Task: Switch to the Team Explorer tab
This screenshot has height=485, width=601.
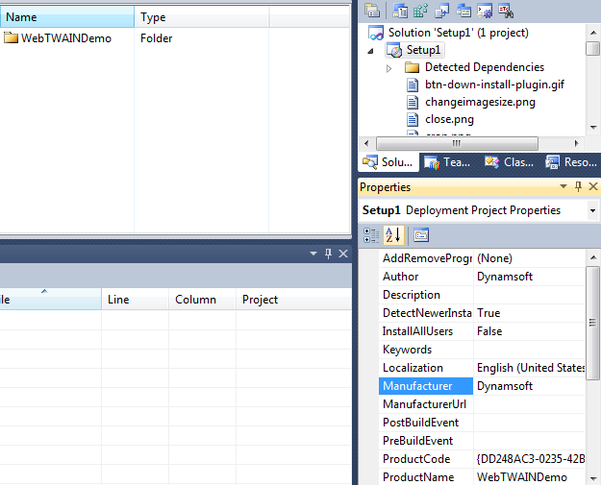Action: (447, 162)
